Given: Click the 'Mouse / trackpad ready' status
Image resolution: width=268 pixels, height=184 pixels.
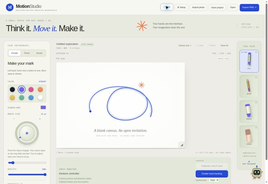Looking at the screenshot, I should pos(68,152).
